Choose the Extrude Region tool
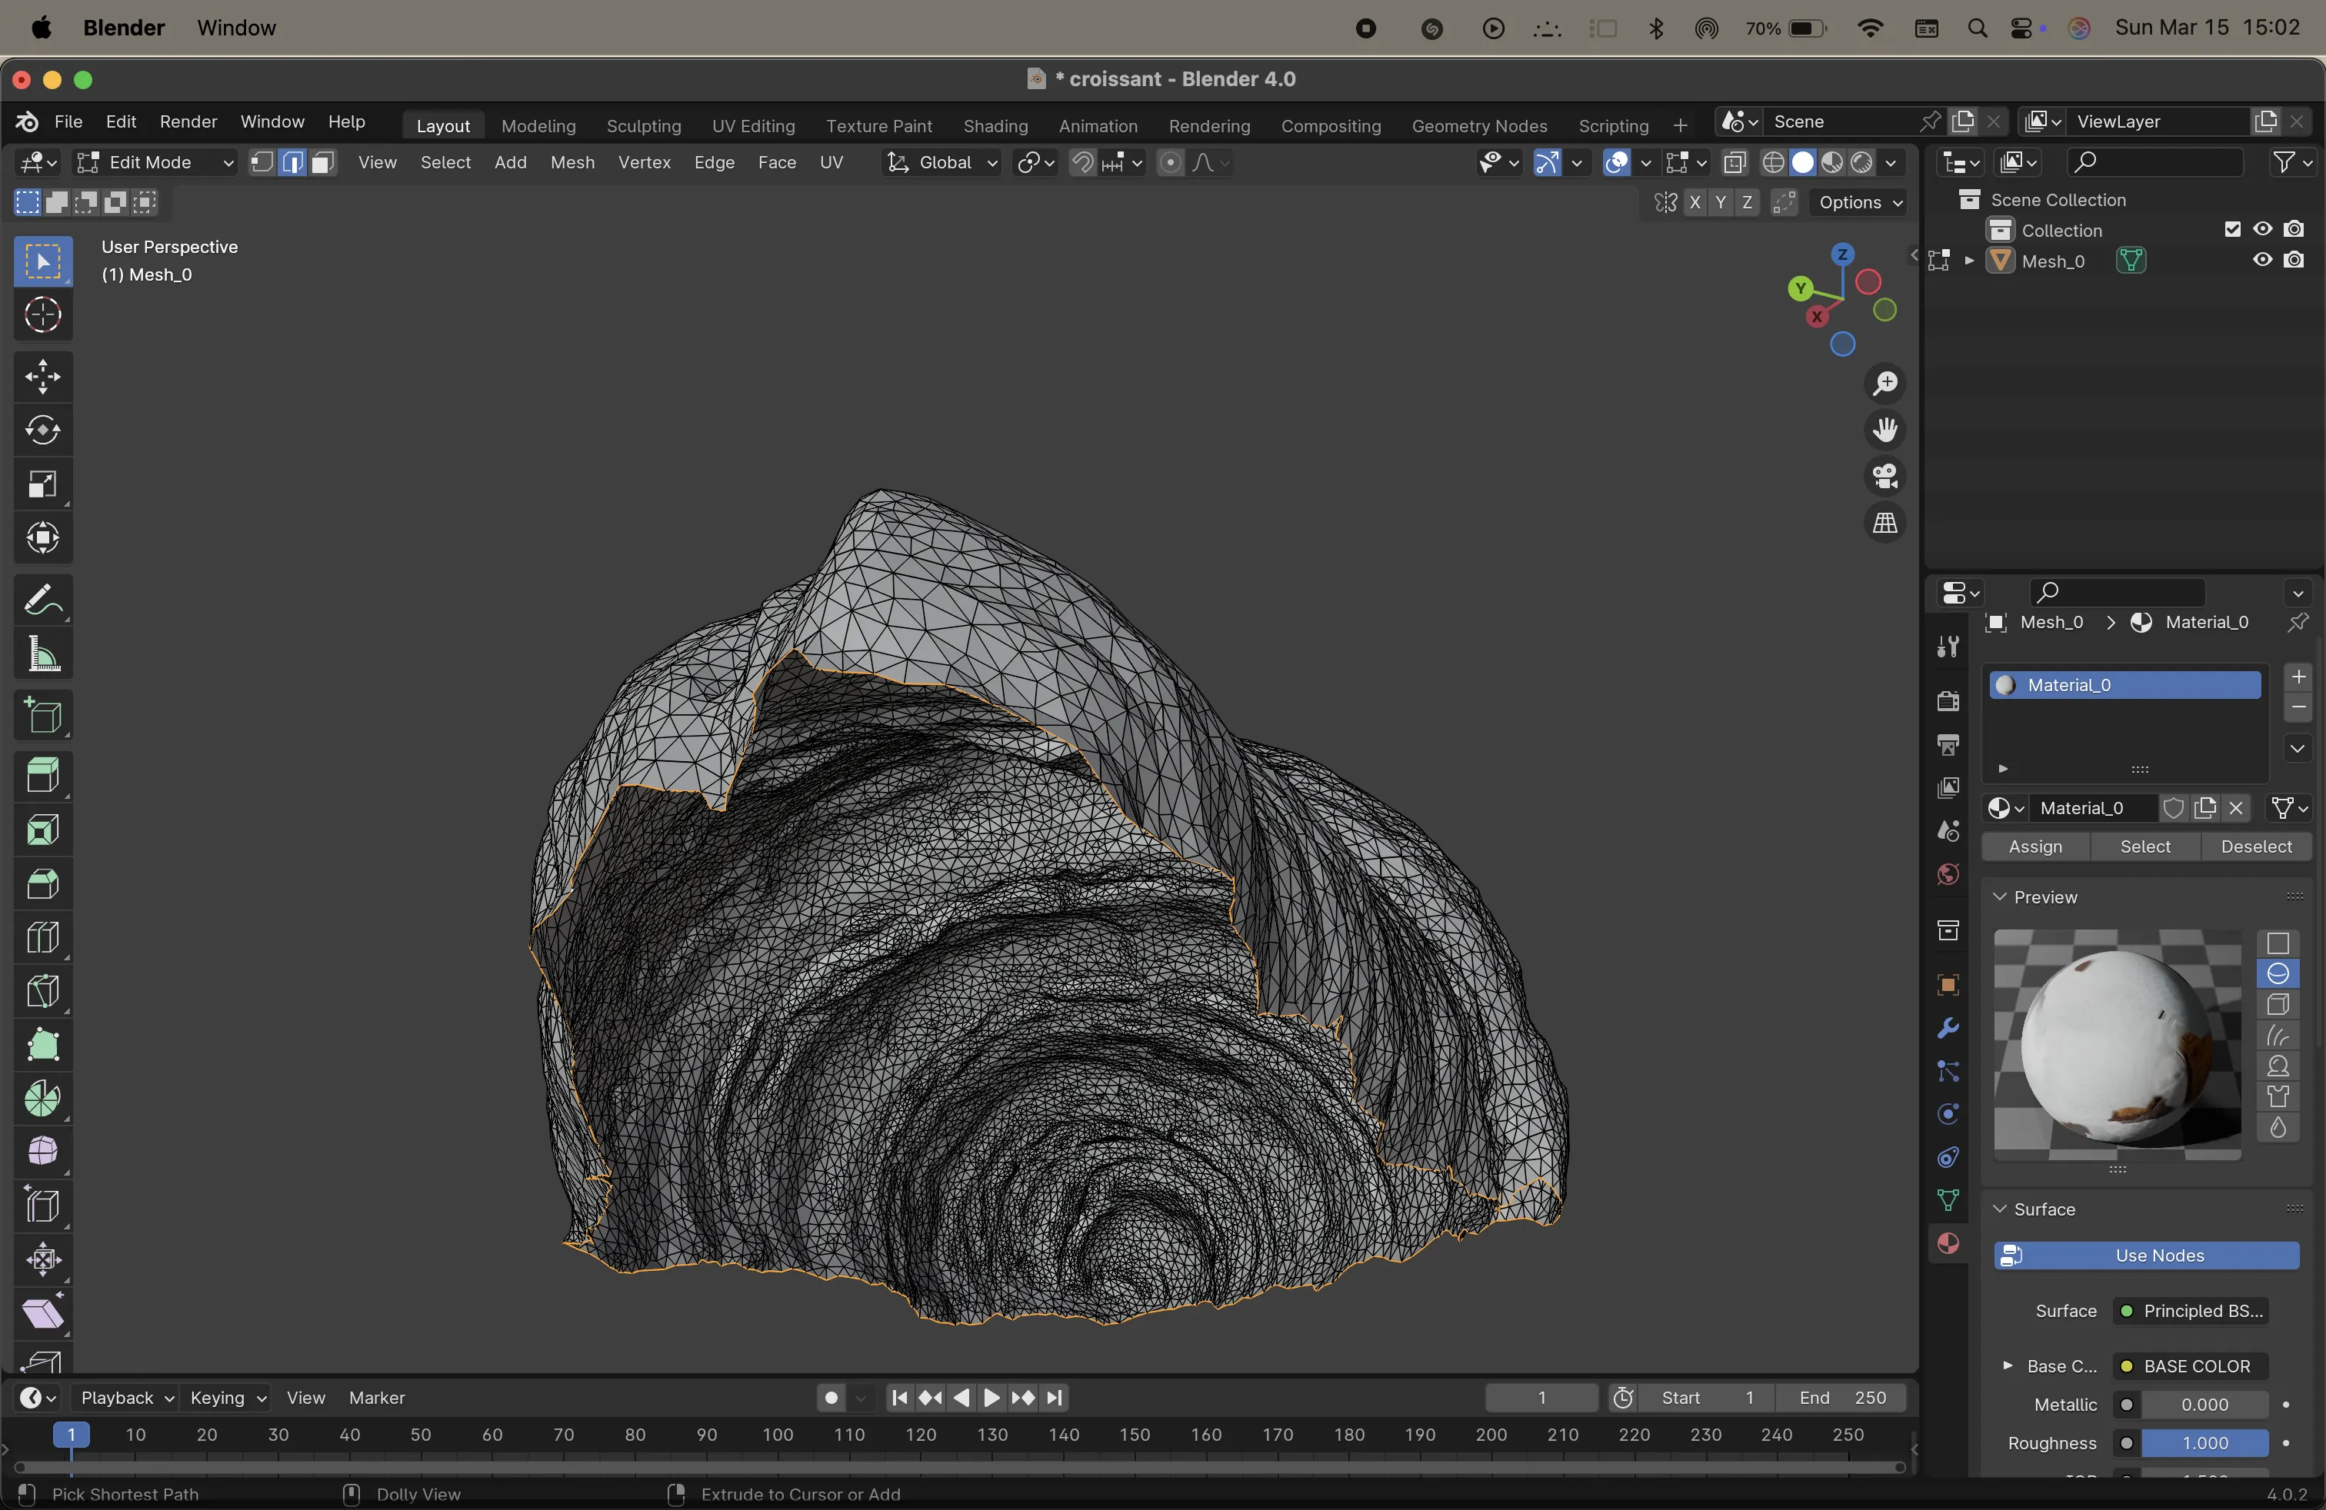Screen dimensions: 2326x1510 tap(43, 777)
